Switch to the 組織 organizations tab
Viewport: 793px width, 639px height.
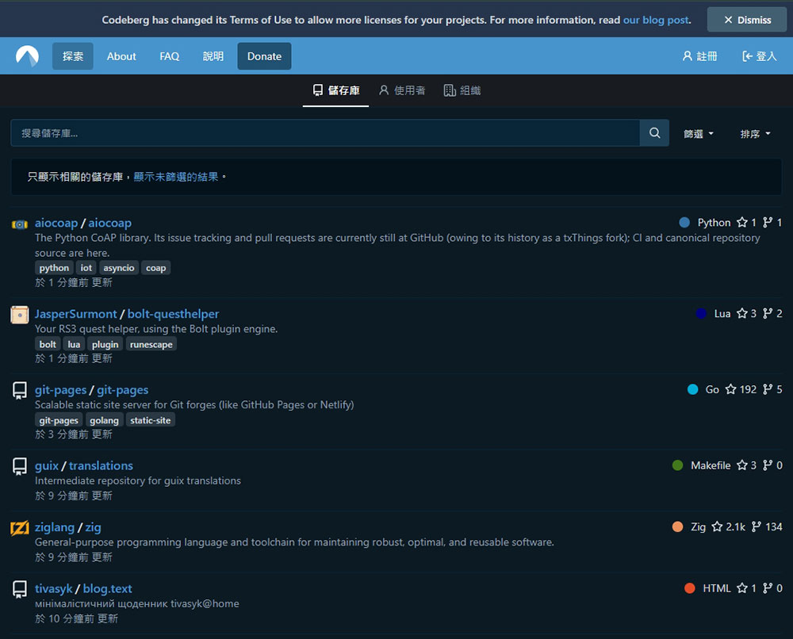[462, 90]
